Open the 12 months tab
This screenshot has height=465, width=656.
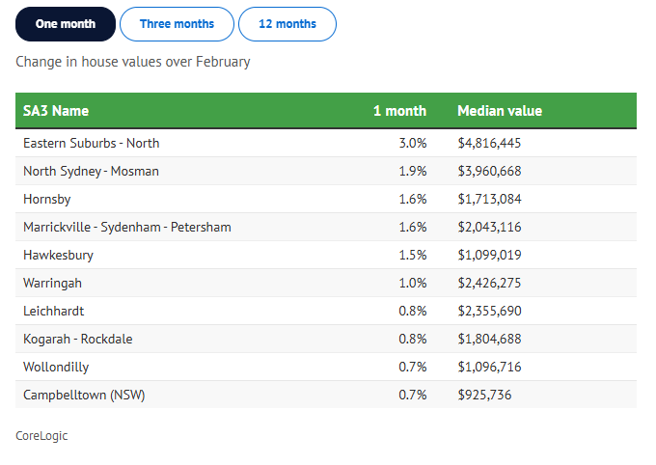point(287,24)
